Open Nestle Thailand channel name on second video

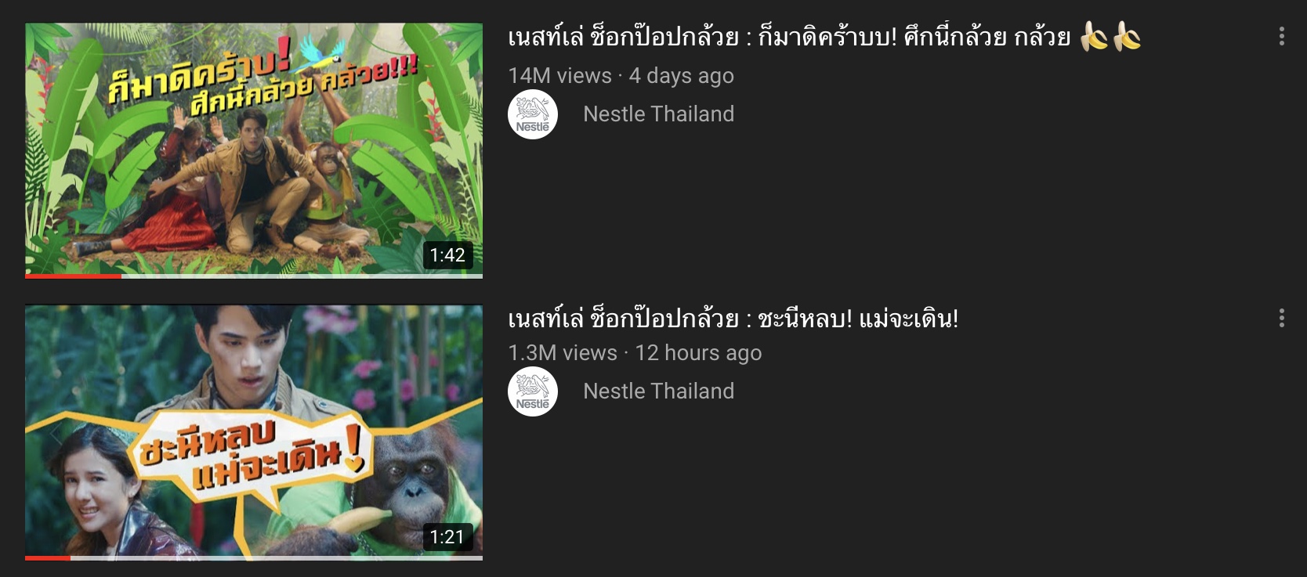point(658,391)
